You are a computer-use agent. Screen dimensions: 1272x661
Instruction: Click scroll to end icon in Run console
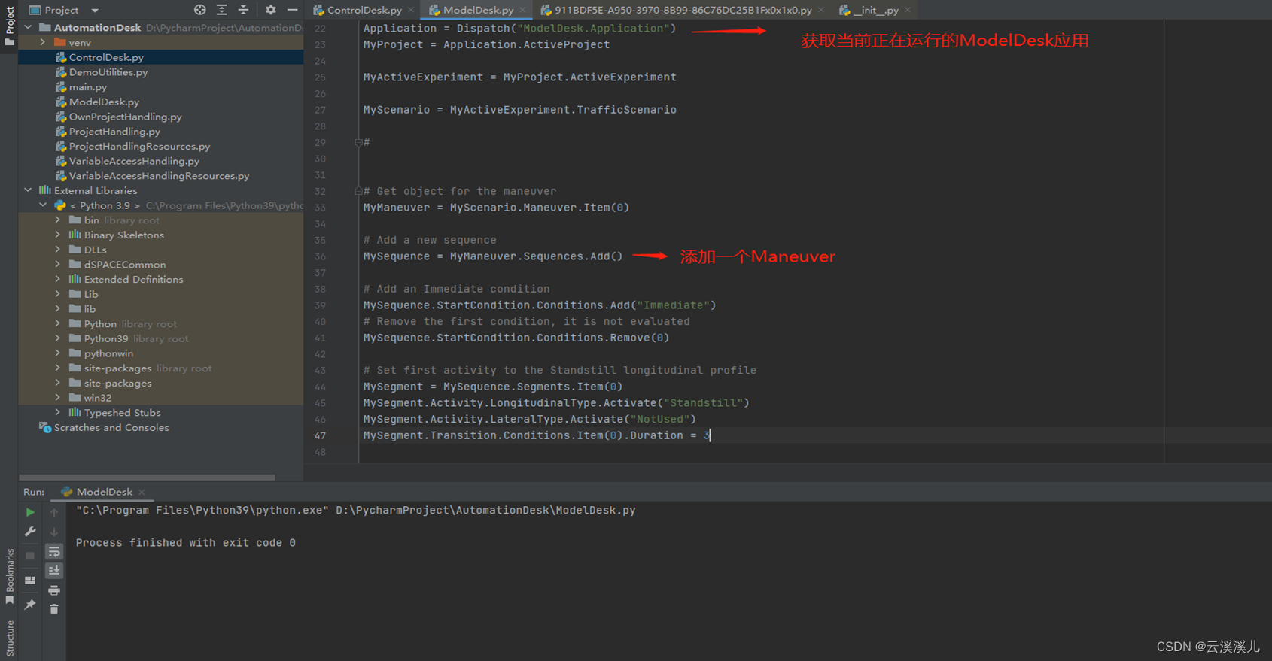[54, 571]
